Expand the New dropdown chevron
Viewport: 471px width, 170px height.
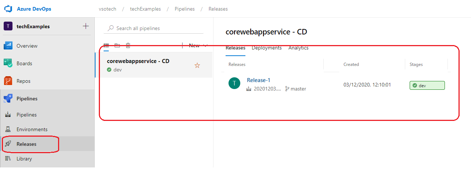coord(205,45)
